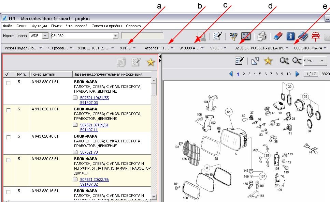Click the greyed note icon in parts panel
The height and width of the screenshot is (202, 330).
pos(136,62)
